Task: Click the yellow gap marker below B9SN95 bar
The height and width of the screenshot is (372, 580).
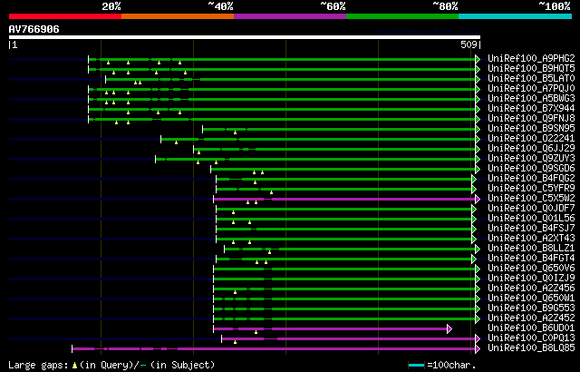Action: [235, 132]
